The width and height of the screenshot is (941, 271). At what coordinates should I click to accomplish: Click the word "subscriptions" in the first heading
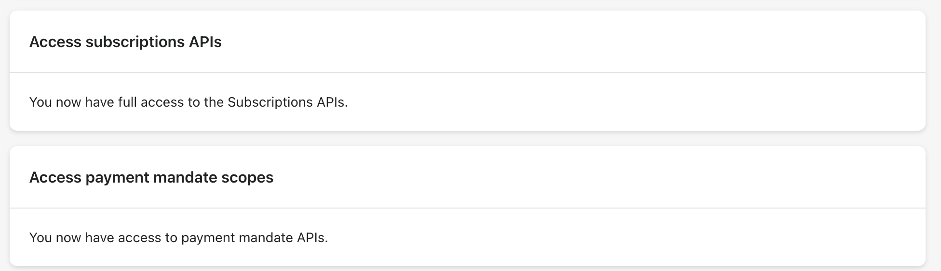[135, 42]
